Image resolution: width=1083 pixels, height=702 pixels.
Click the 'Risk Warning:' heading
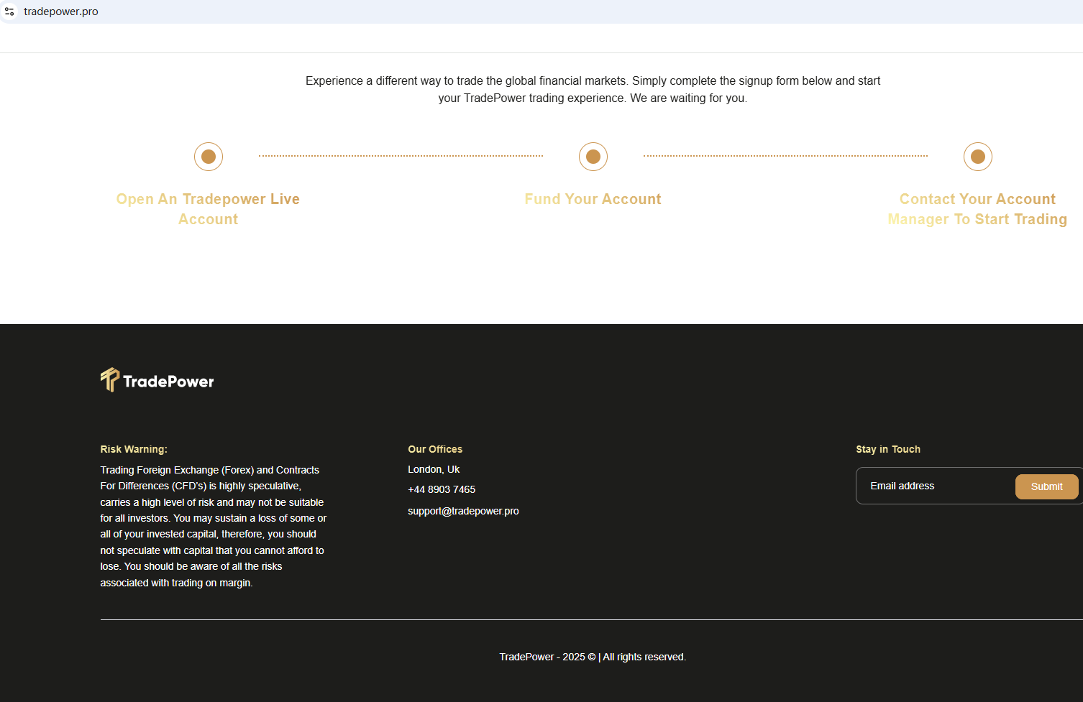[134, 449]
